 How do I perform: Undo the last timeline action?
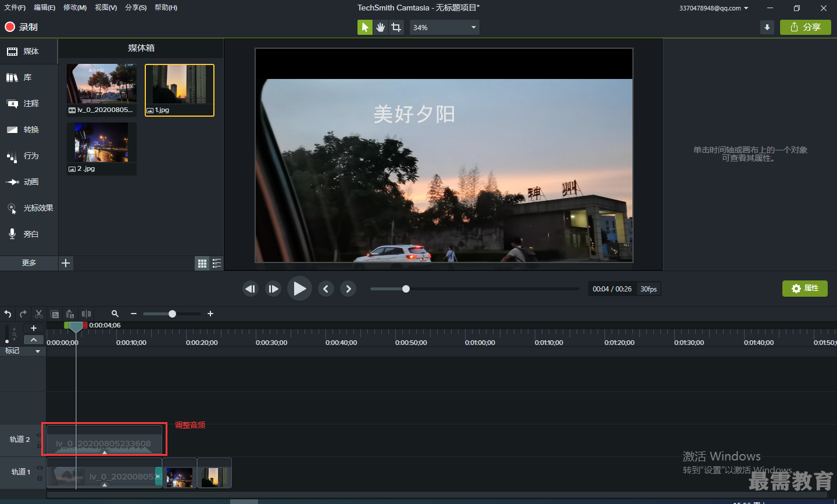click(8, 314)
